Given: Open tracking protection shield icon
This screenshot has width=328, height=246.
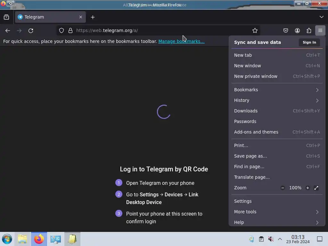Looking at the screenshot, I should (x=61, y=30).
